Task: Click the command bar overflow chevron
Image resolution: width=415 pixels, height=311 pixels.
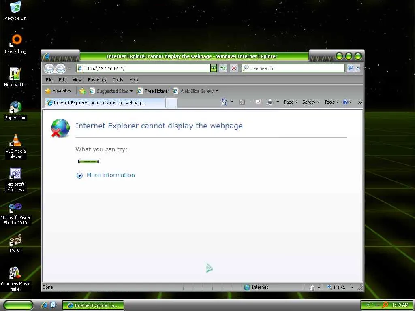Action: 360,102
